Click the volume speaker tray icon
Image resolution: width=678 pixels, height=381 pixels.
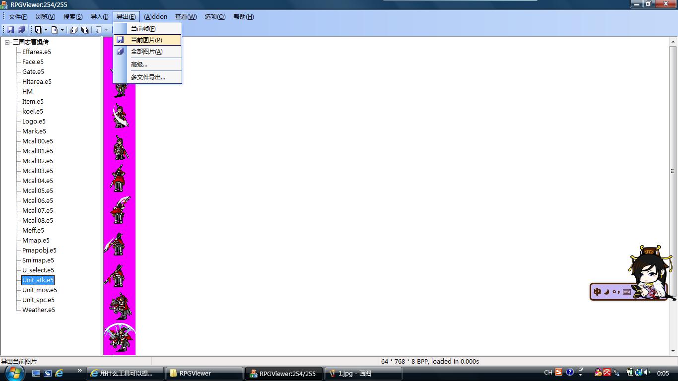pyautogui.click(x=647, y=373)
